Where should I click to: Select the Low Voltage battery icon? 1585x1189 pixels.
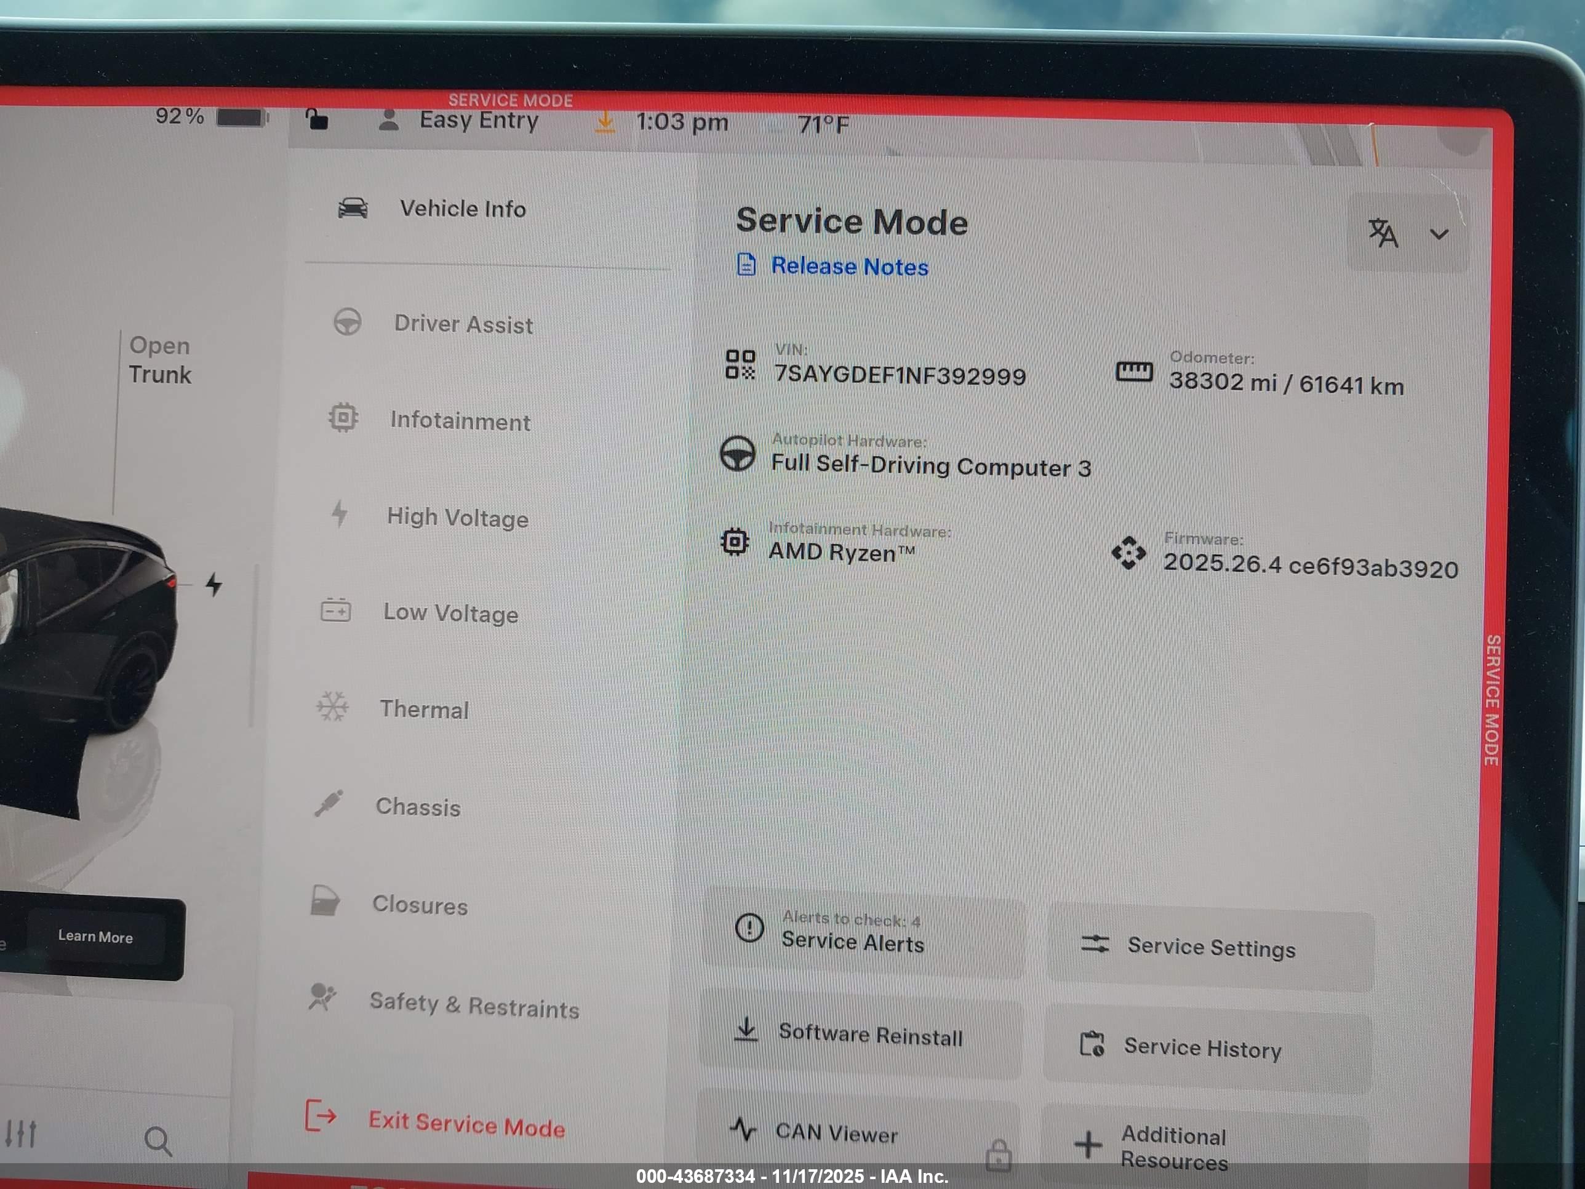coord(335,610)
